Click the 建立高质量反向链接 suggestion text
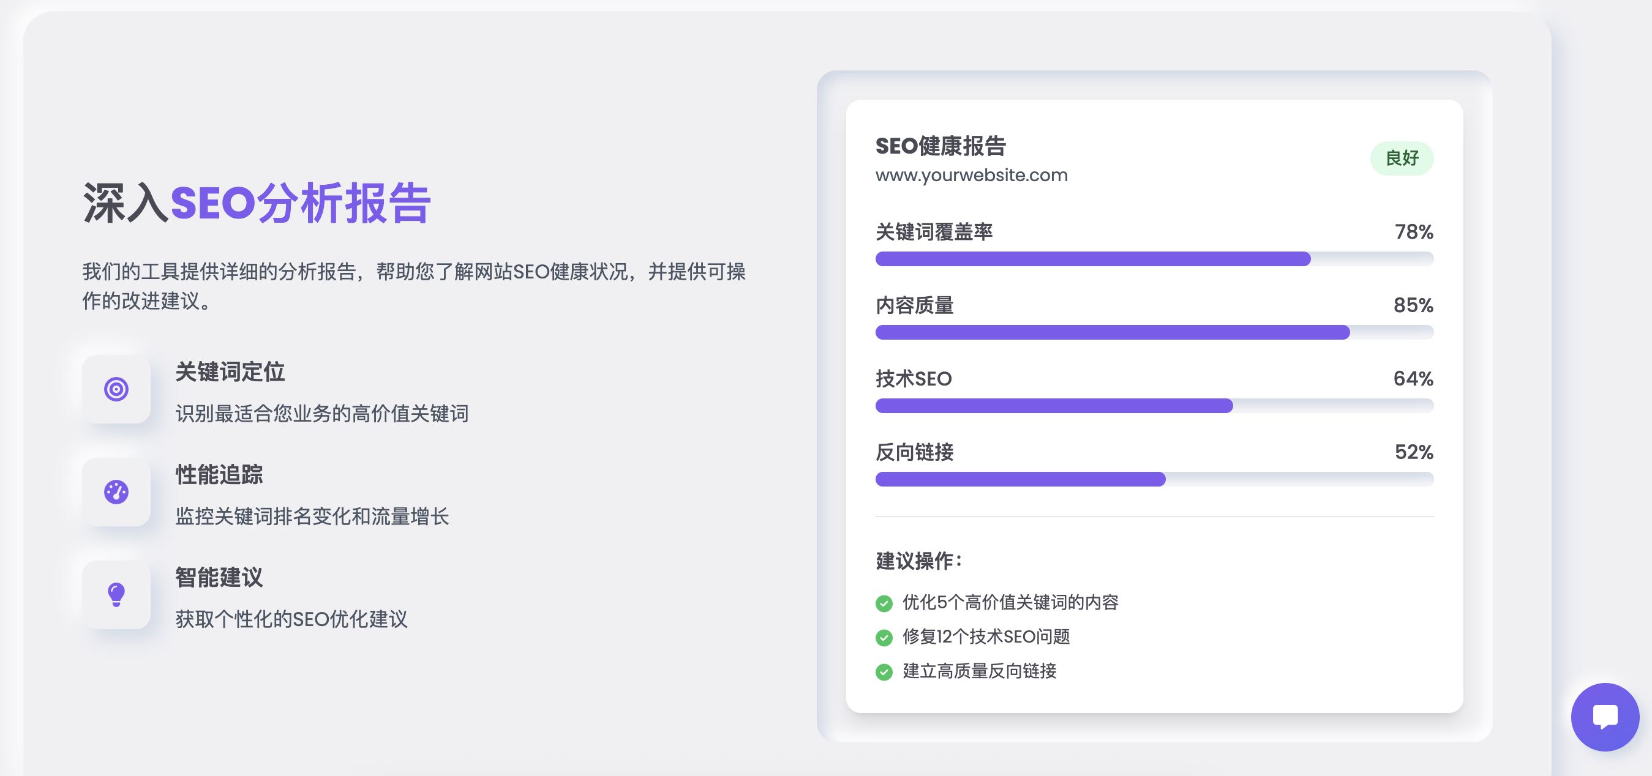The image size is (1652, 776). click(979, 671)
